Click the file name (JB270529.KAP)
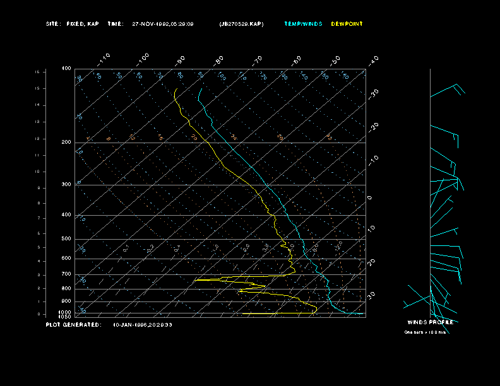 pos(241,24)
